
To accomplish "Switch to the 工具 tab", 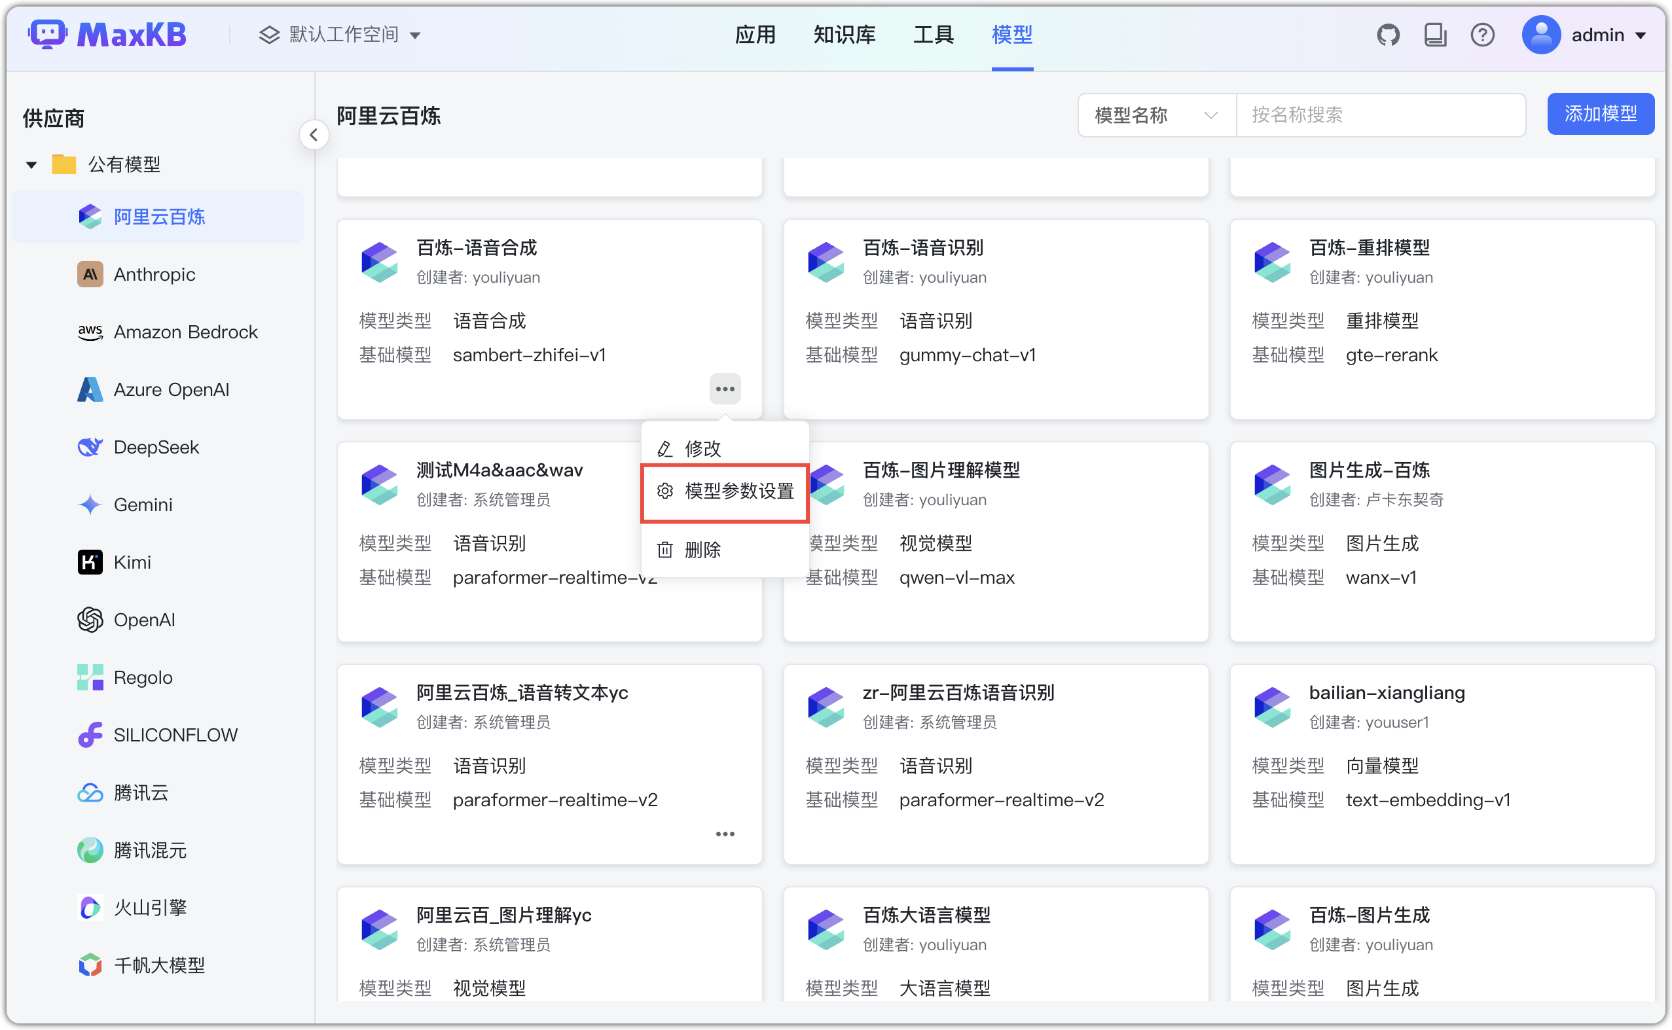I will pos(934,35).
